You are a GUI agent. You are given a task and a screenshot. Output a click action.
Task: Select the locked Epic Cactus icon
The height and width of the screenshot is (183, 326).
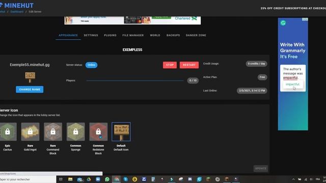(8, 132)
